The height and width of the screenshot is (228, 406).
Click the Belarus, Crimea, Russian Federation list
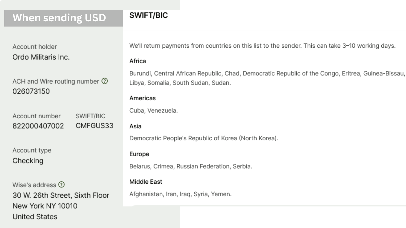(x=191, y=166)
